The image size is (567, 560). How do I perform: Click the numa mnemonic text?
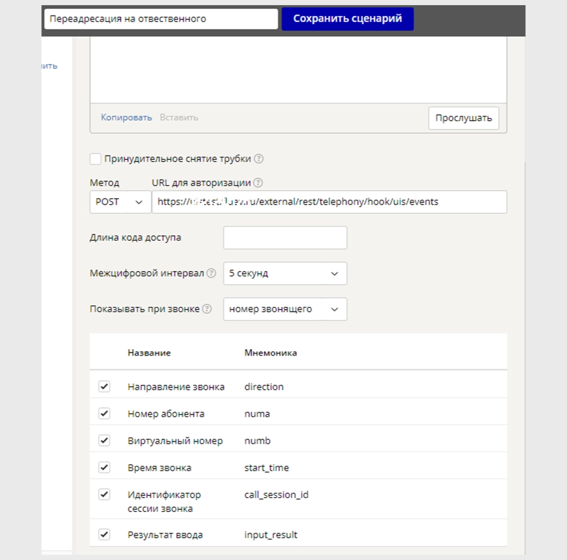click(257, 414)
